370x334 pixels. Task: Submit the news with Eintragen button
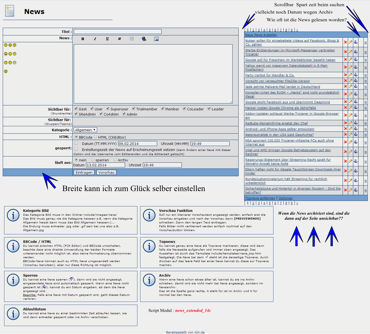pos(84,172)
